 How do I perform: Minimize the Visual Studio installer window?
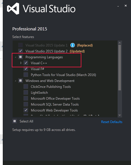click(118, 6)
